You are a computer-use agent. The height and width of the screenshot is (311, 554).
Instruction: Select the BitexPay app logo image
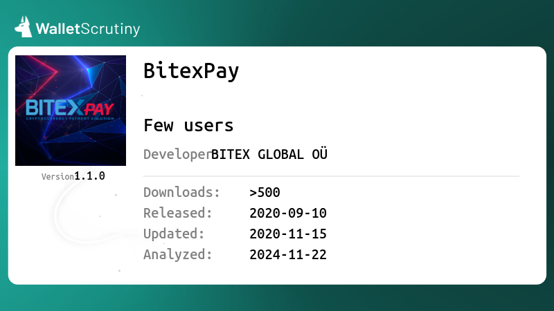click(71, 111)
